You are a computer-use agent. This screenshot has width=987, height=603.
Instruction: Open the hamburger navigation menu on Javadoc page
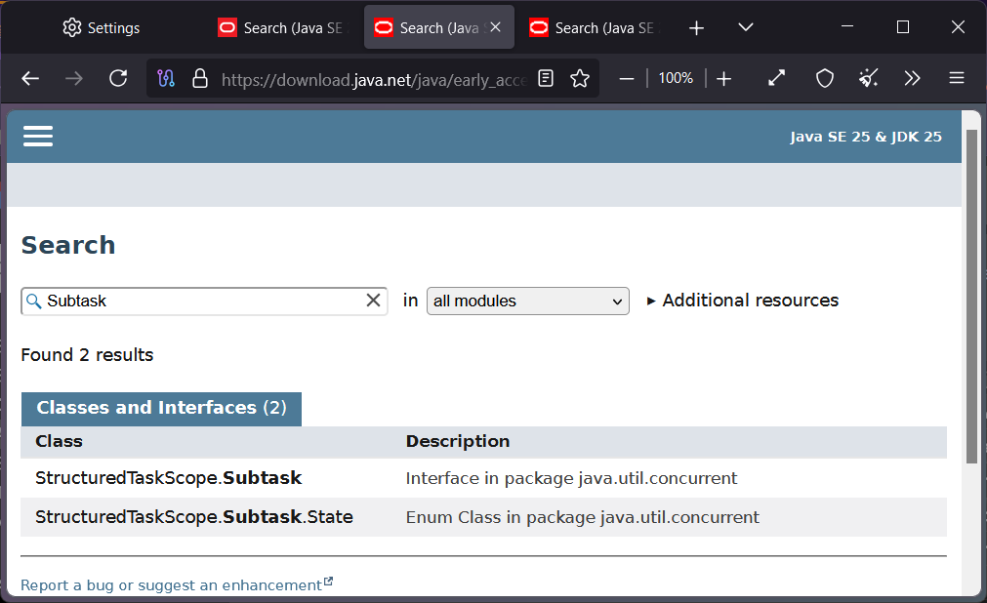tap(38, 137)
